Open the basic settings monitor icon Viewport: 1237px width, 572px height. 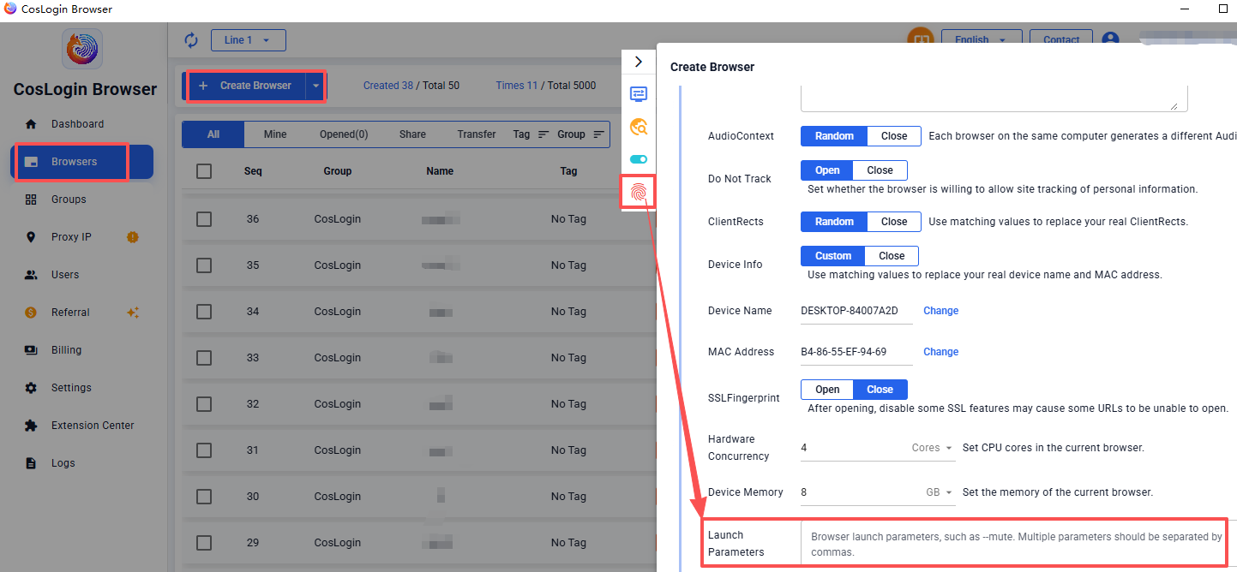pos(639,94)
